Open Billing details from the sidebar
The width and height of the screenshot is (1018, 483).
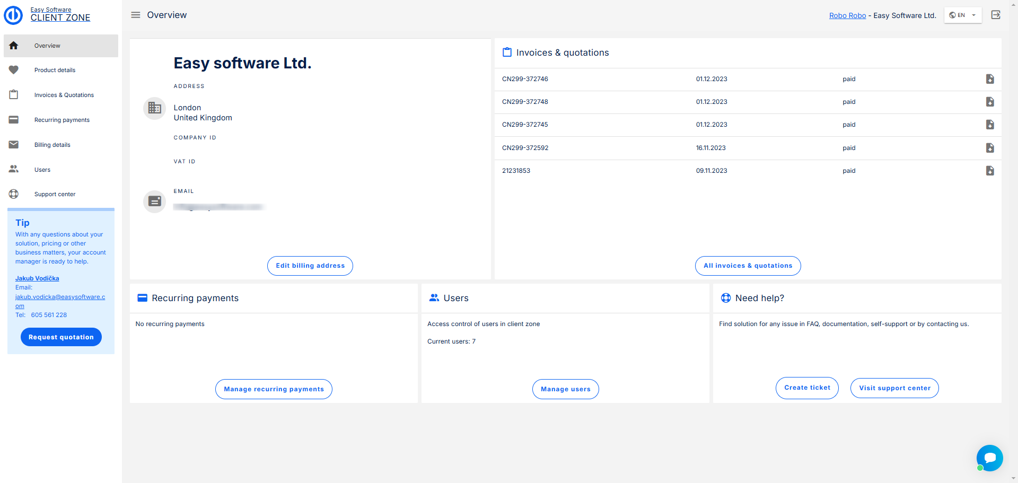click(52, 145)
